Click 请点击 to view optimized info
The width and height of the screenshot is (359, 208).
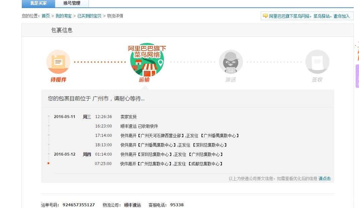click(324, 178)
